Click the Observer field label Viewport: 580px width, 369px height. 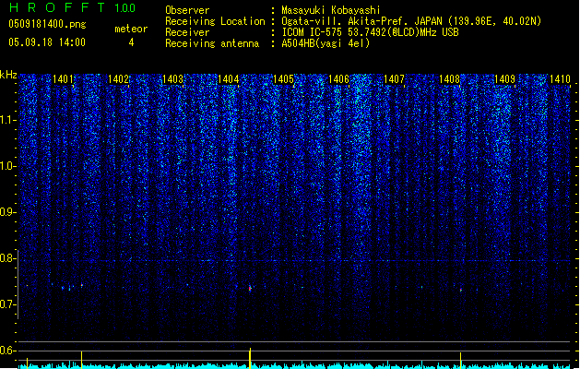187,10
